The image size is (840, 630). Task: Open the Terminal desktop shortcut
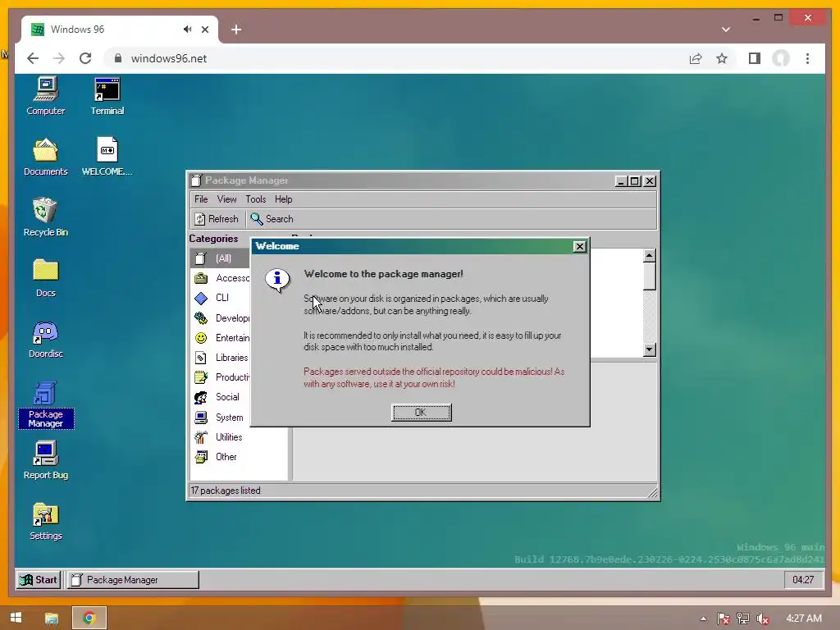tap(107, 97)
